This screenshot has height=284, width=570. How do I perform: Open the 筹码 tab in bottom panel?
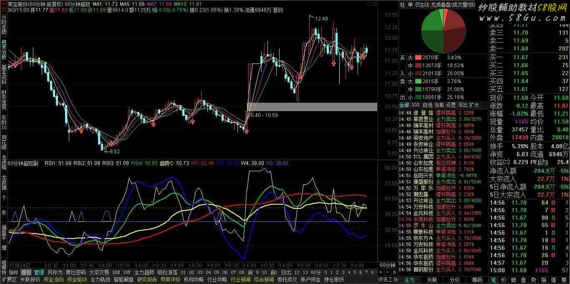click(x=477, y=279)
